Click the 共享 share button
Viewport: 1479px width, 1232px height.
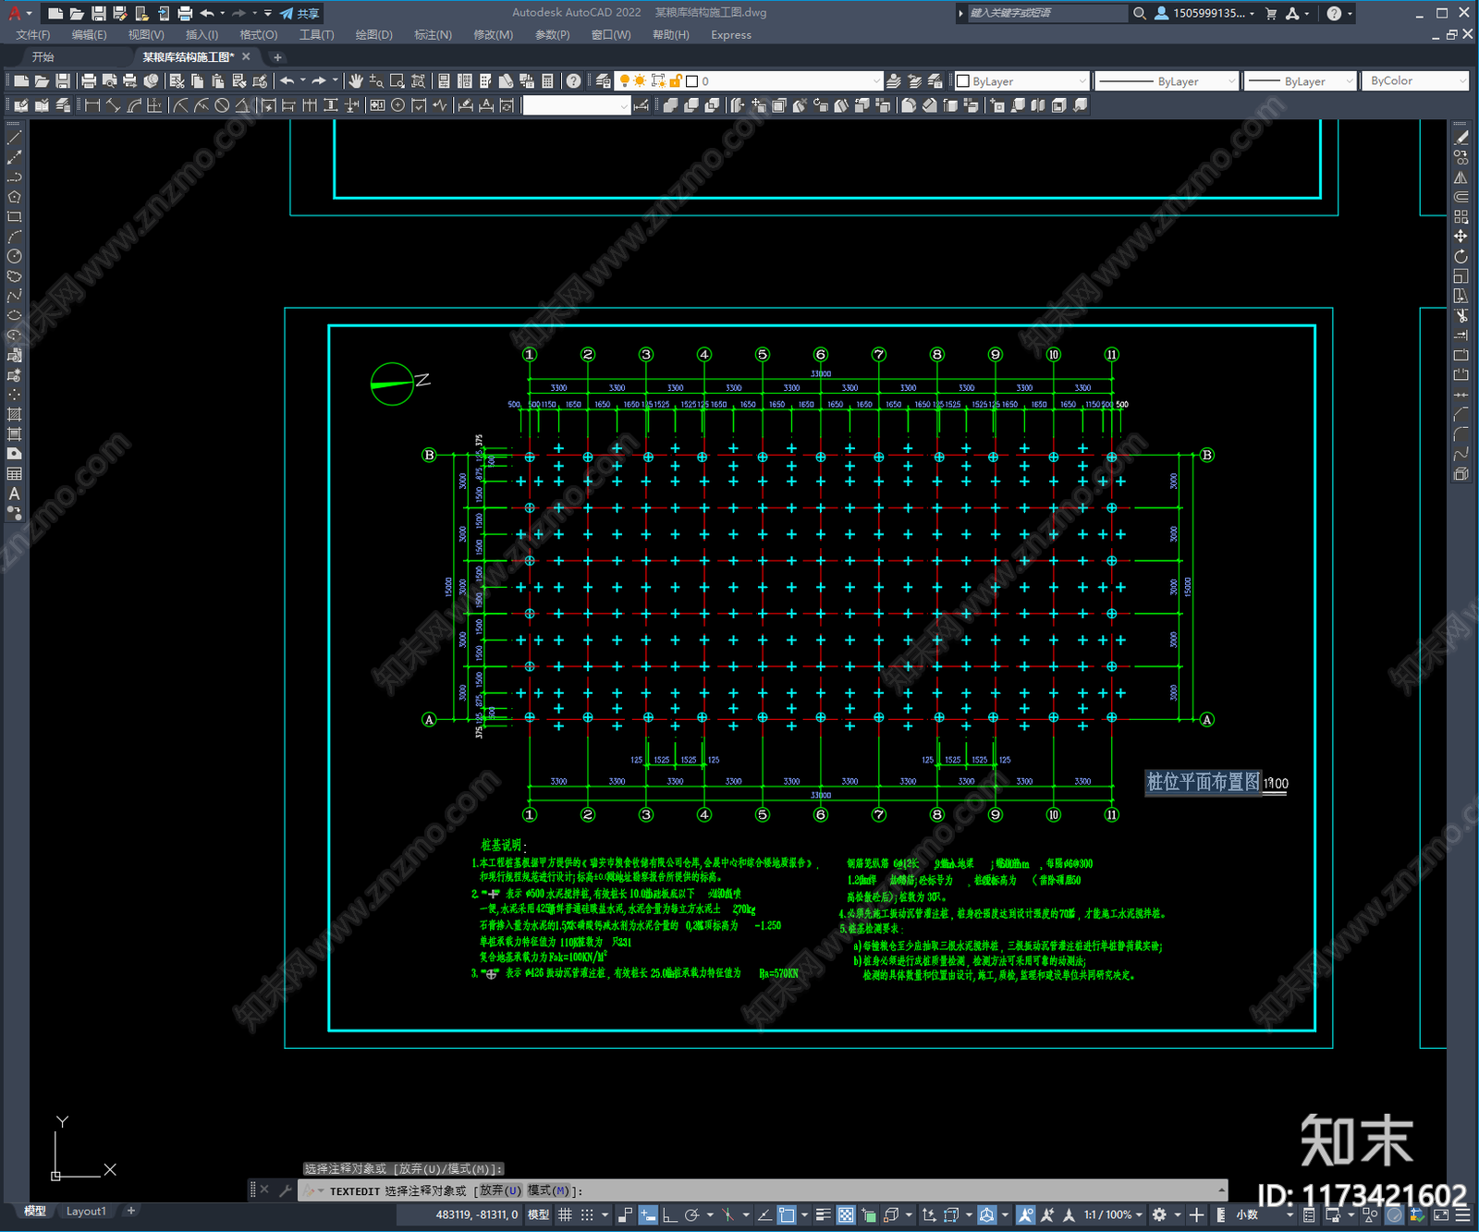tap(300, 13)
